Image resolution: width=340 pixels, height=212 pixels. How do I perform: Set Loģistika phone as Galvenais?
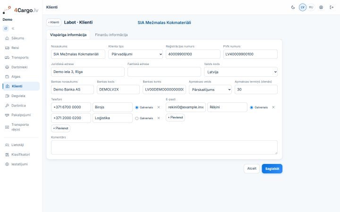pos(137,118)
